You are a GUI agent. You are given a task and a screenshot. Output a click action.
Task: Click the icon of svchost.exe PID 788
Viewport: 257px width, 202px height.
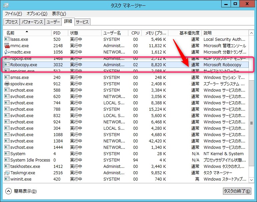coord(7,109)
